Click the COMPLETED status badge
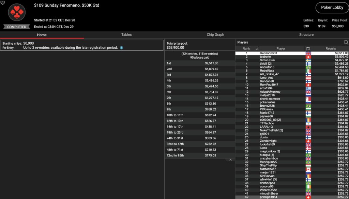Image resolution: width=349 pixels, height=199 pixels. pos(17,27)
